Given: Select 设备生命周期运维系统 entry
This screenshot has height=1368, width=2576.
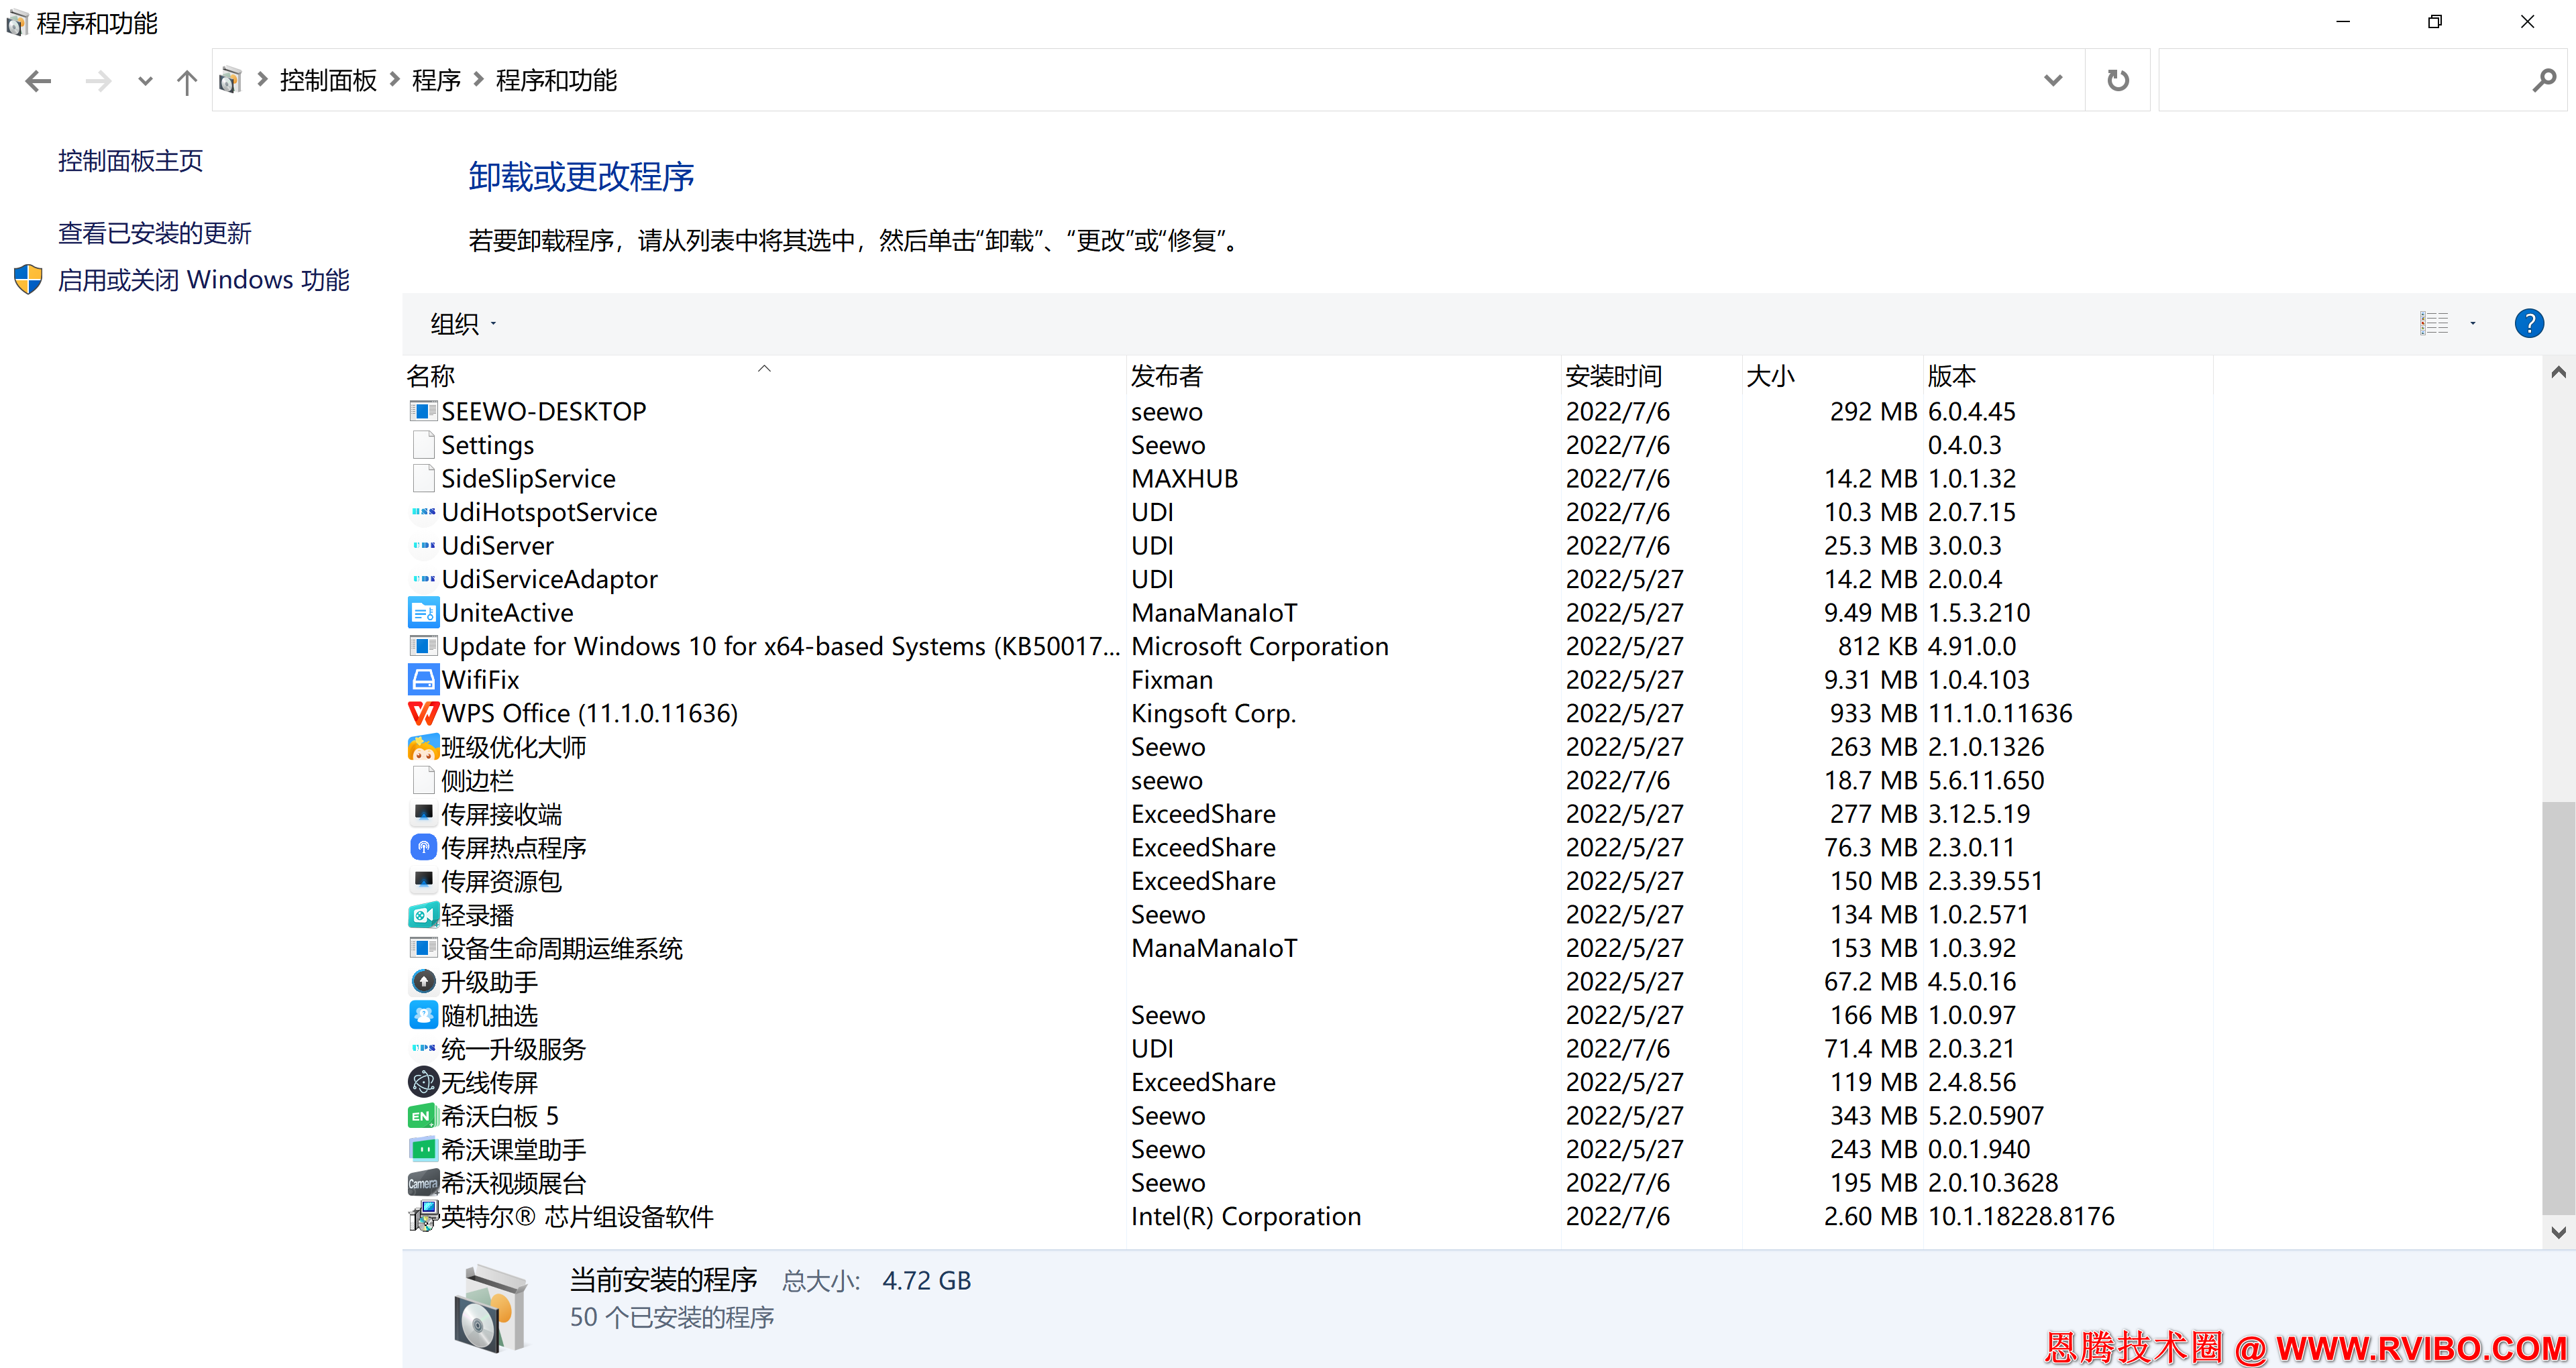Looking at the screenshot, I should (561, 948).
